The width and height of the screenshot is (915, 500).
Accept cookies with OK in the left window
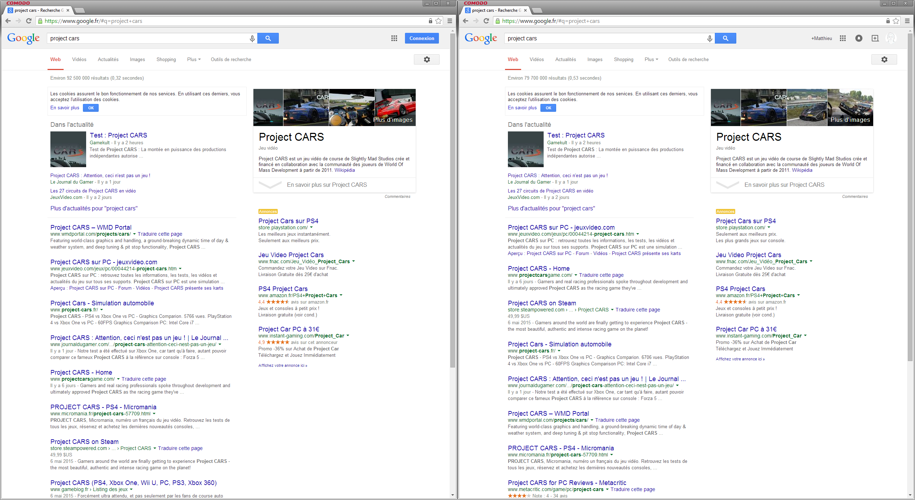click(x=91, y=108)
